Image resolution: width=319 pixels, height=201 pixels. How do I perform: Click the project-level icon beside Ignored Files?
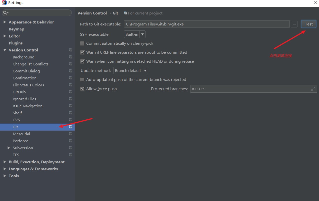71,99
